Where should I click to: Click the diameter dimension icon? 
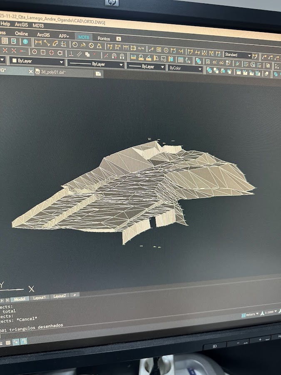coord(91,45)
